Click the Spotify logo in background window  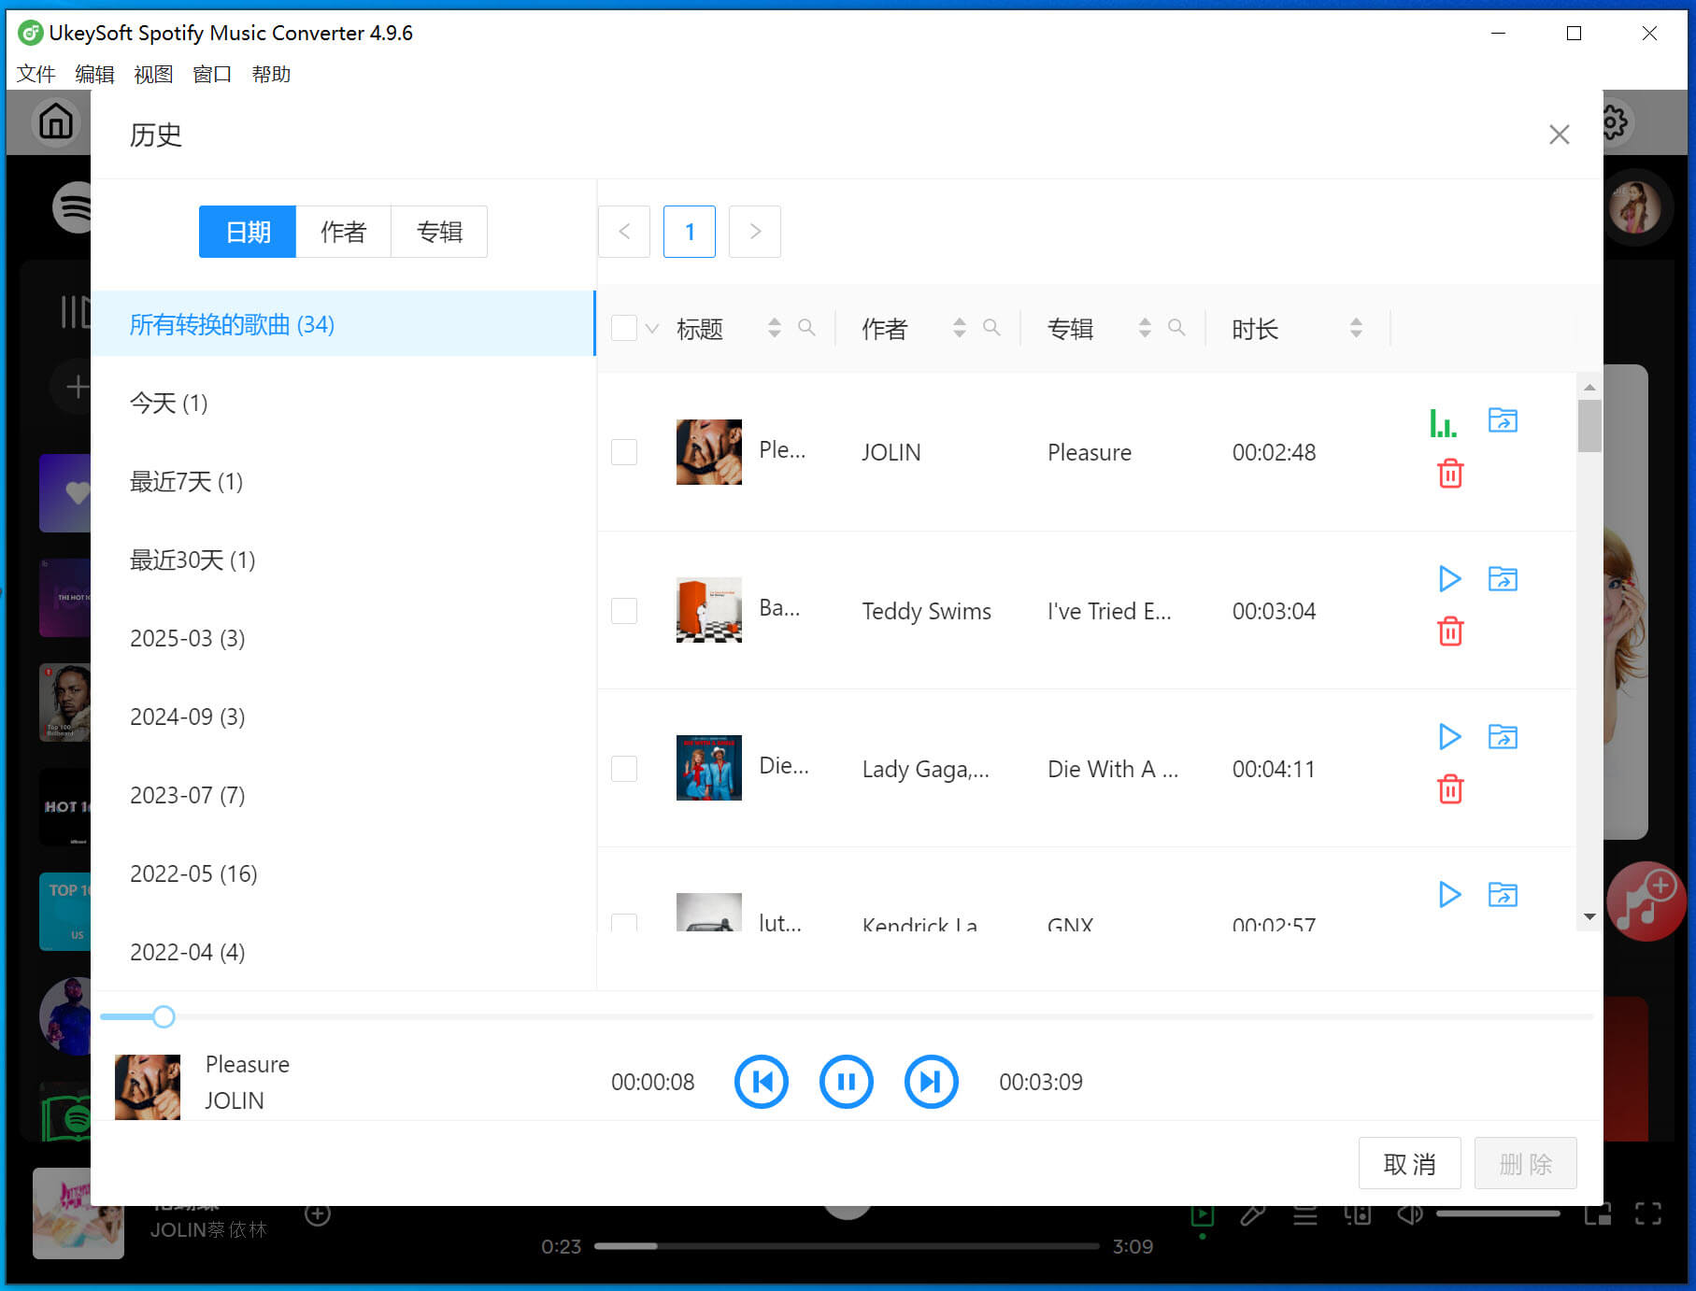[73, 207]
